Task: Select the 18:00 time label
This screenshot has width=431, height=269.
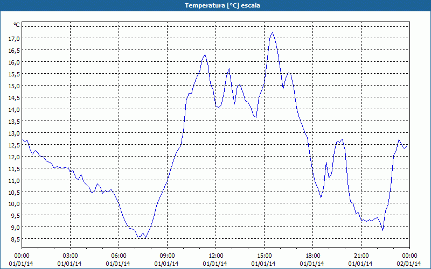Action: pos(313,256)
